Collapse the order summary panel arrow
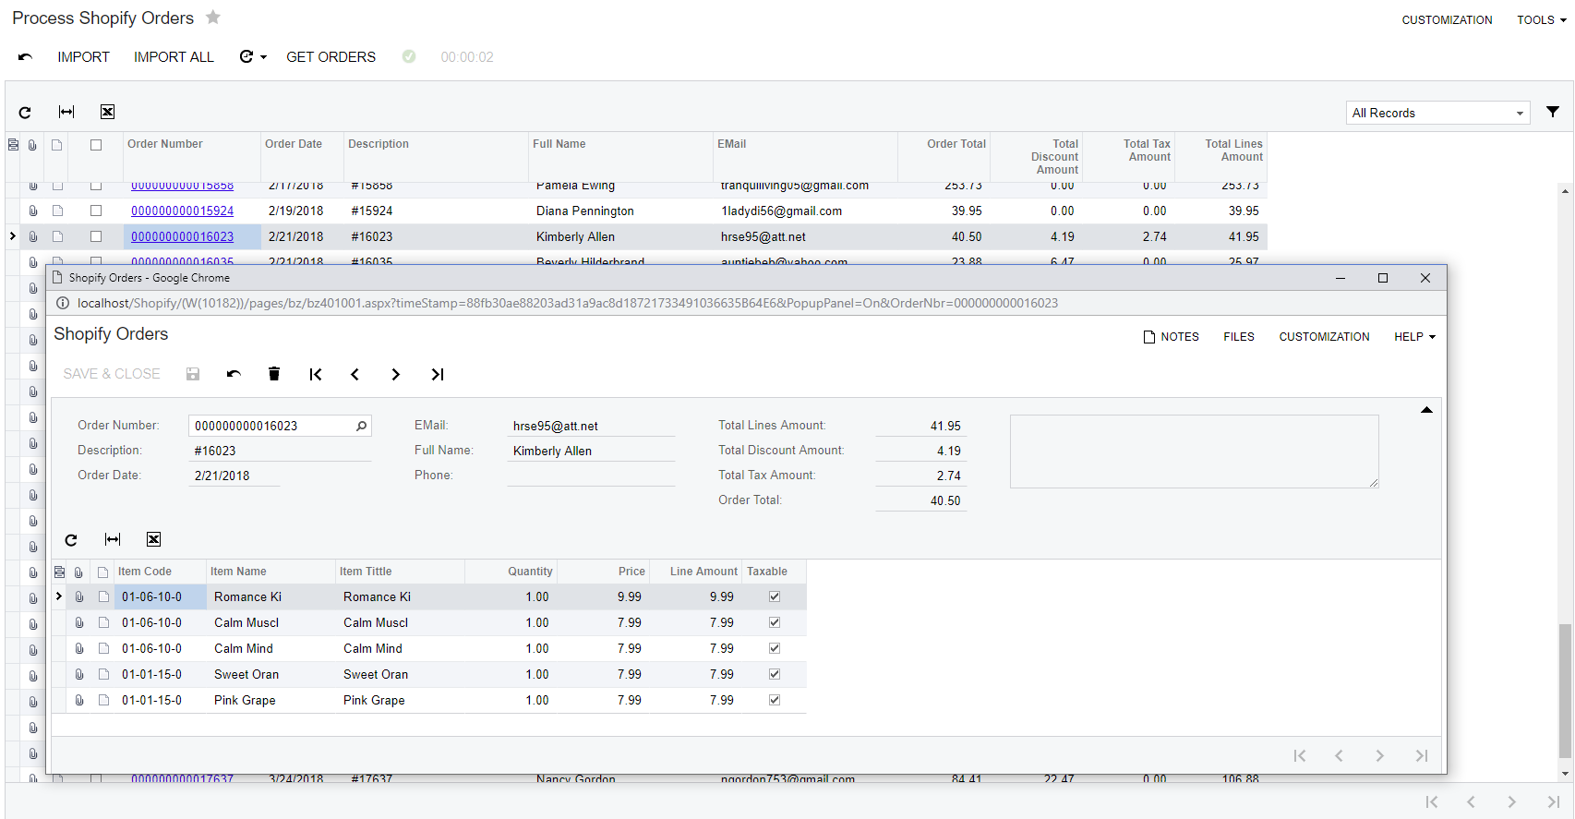Viewport: 1575px width, 819px height. point(1426,409)
